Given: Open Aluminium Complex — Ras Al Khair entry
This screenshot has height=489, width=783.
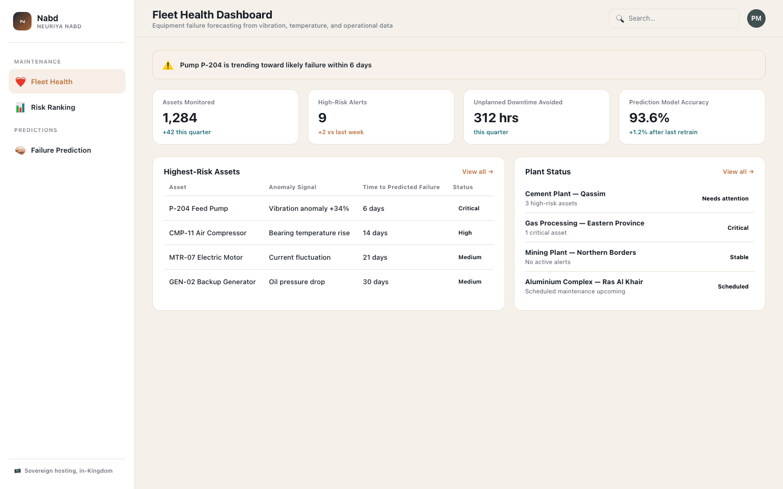Looking at the screenshot, I should click(639, 286).
